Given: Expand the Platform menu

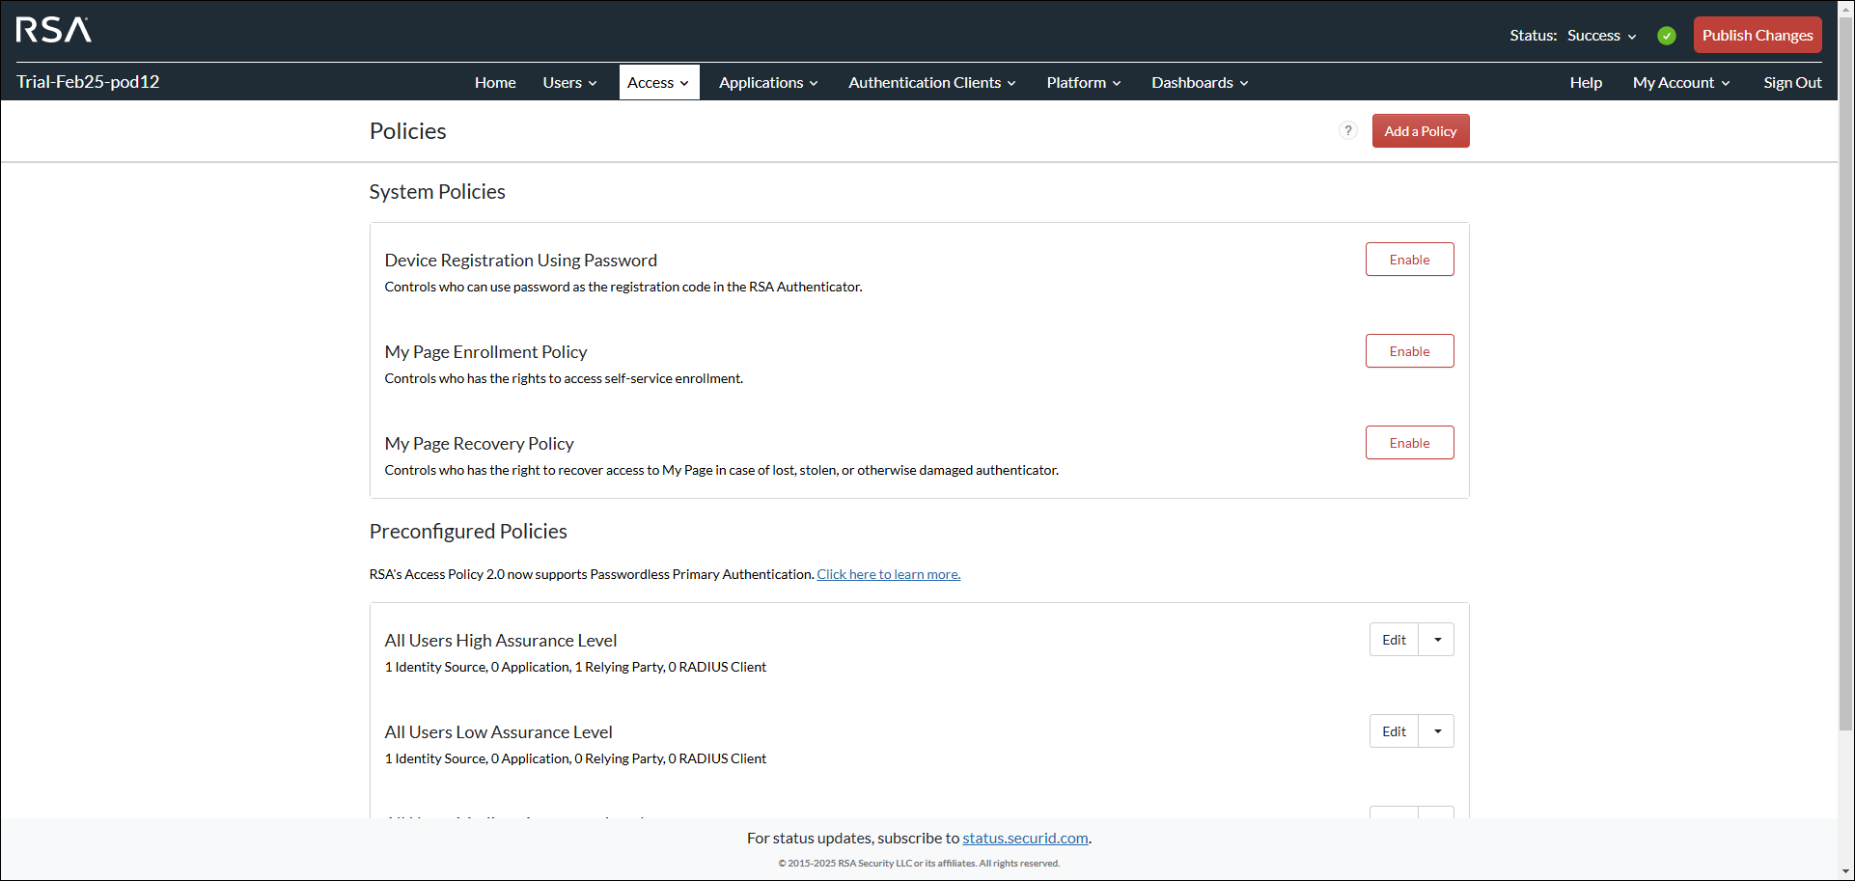Looking at the screenshot, I should tap(1083, 83).
